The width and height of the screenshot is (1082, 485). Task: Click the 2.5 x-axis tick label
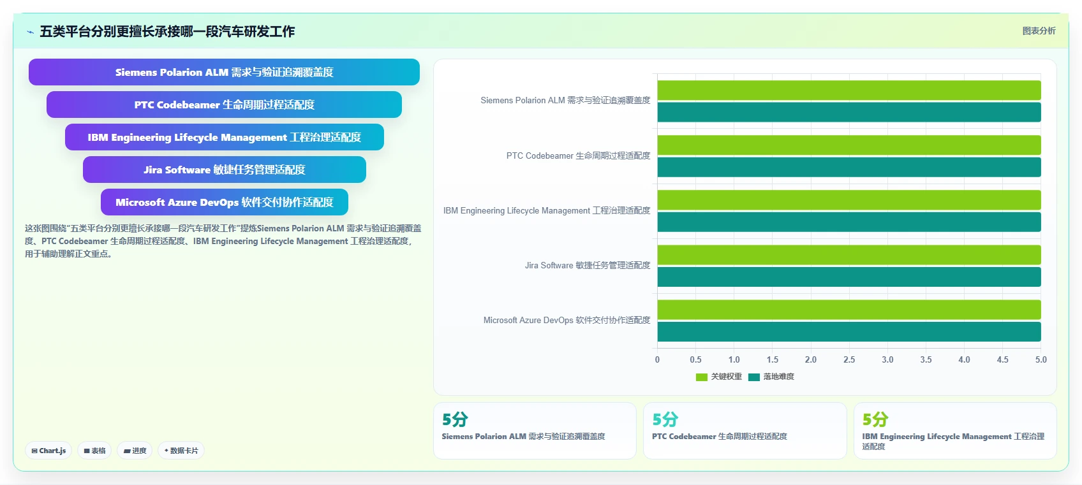pos(849,359)
